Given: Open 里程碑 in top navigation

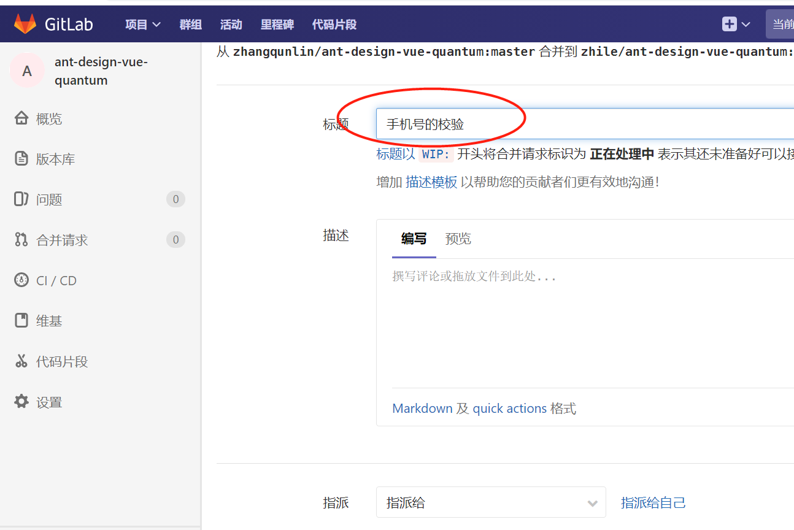Looking at the screenshot, I should [x=277, y=25].
